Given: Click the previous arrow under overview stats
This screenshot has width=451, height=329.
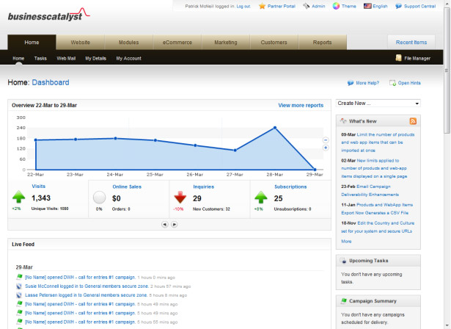Looking at the screenshot, I should [x=165, y=224].
